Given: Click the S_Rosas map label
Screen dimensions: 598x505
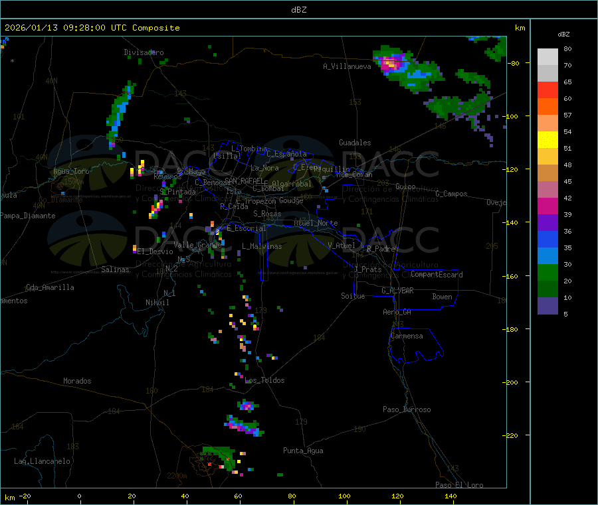Looking at the screenshot, I should [267, 214].
